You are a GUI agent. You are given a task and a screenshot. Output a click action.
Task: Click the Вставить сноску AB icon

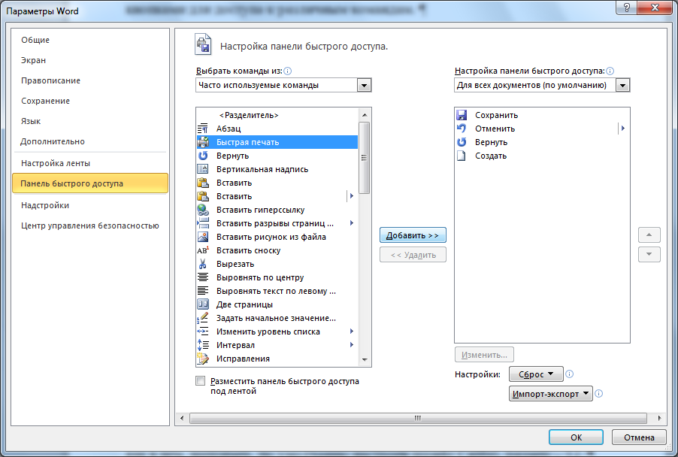[203, 250]
